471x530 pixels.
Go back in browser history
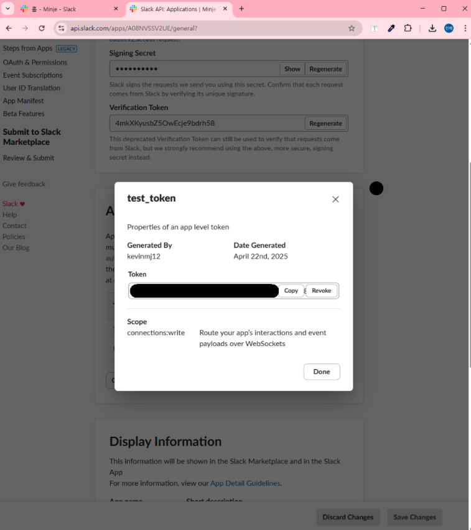point(9,29)
